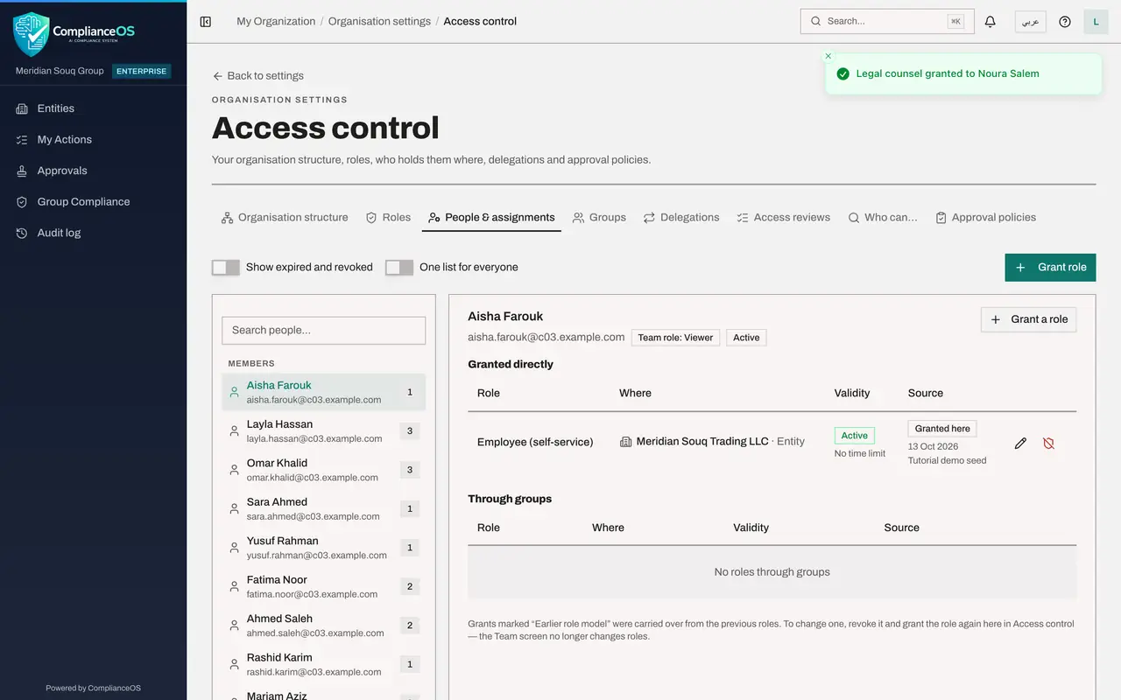1121x700 pixels.
Task: Switch to the Groups tab
Action: pos(599,218)
